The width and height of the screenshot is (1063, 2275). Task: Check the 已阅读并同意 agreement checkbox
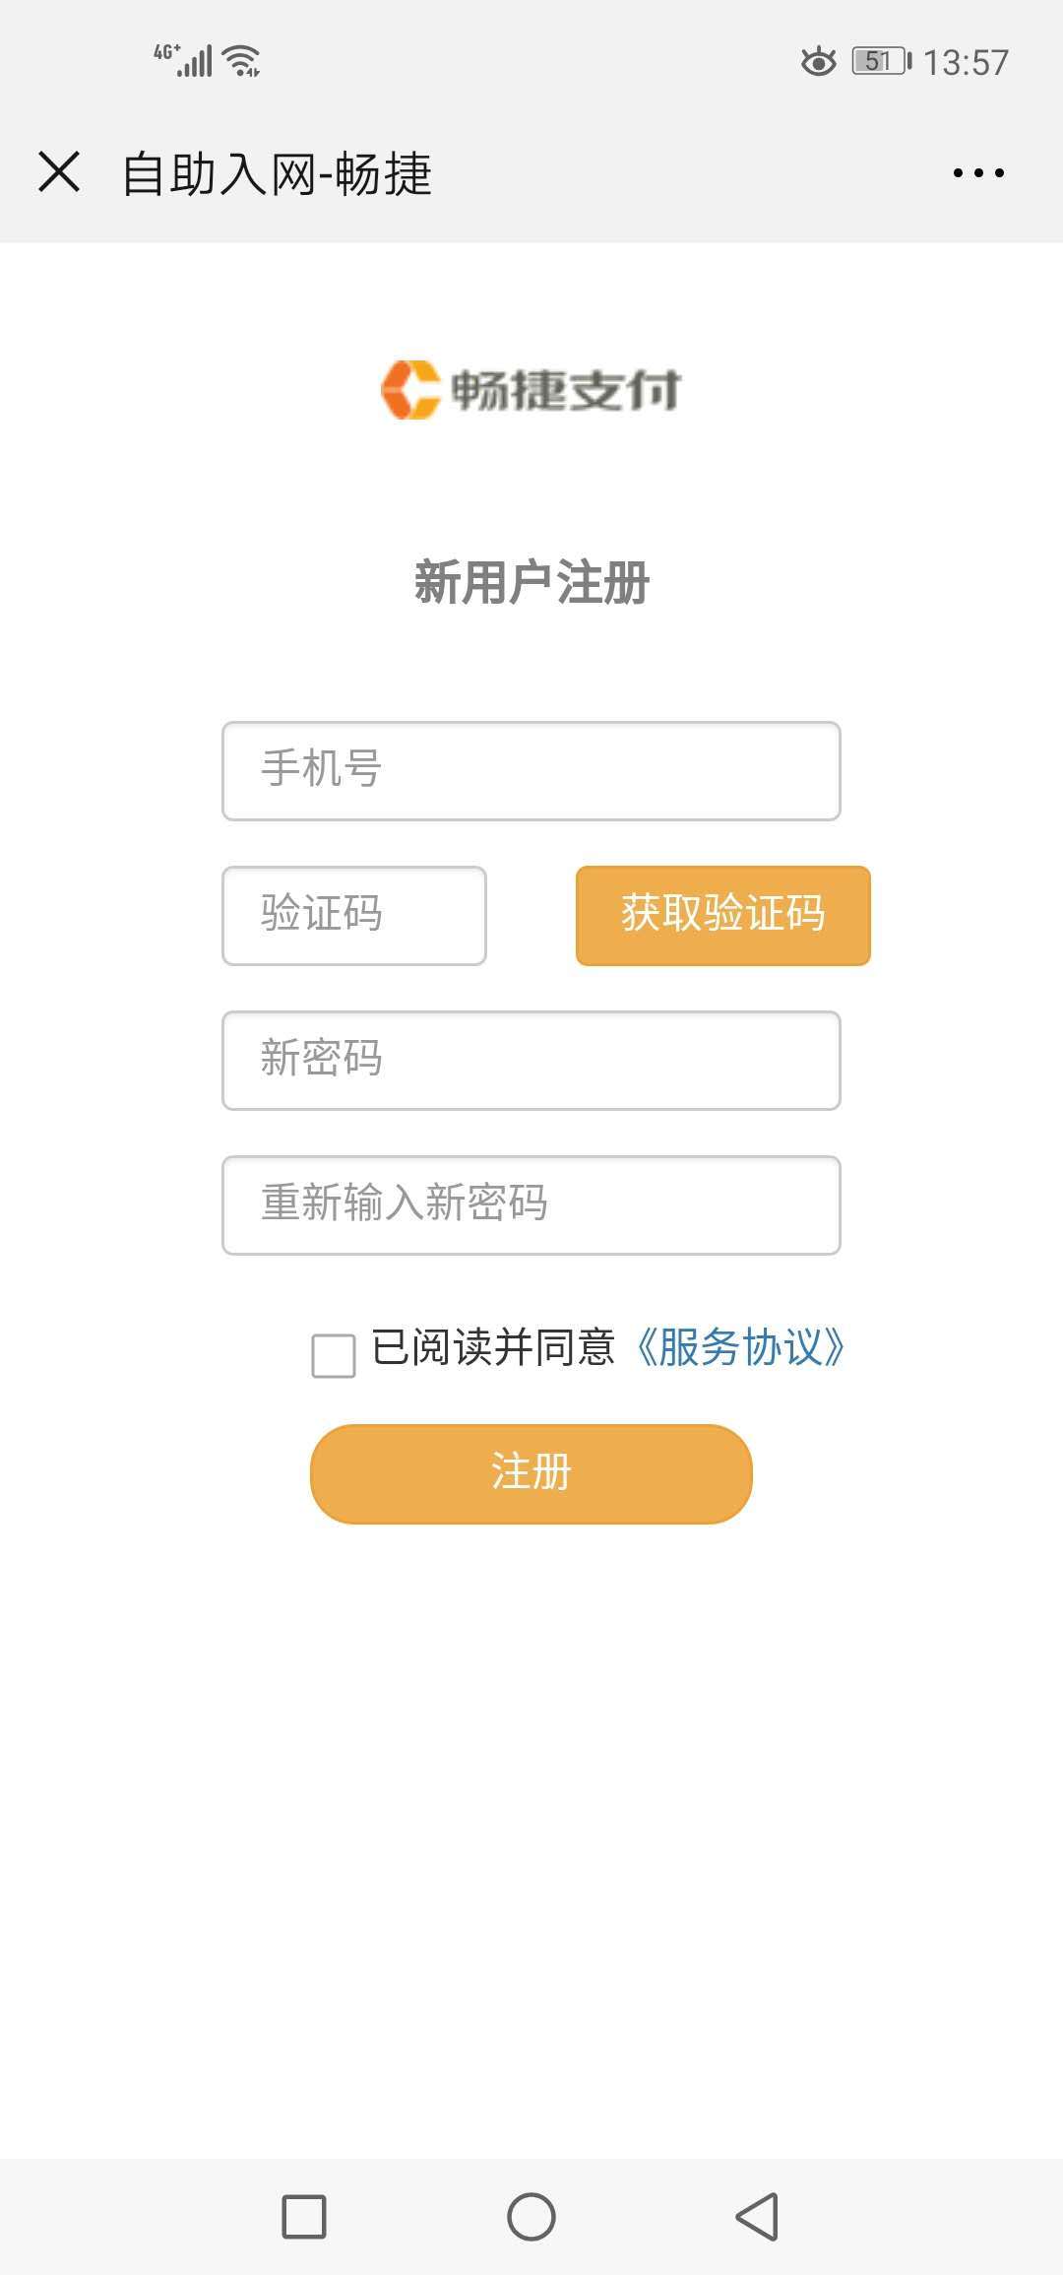pyautogui.click(x=334, y=1356)
